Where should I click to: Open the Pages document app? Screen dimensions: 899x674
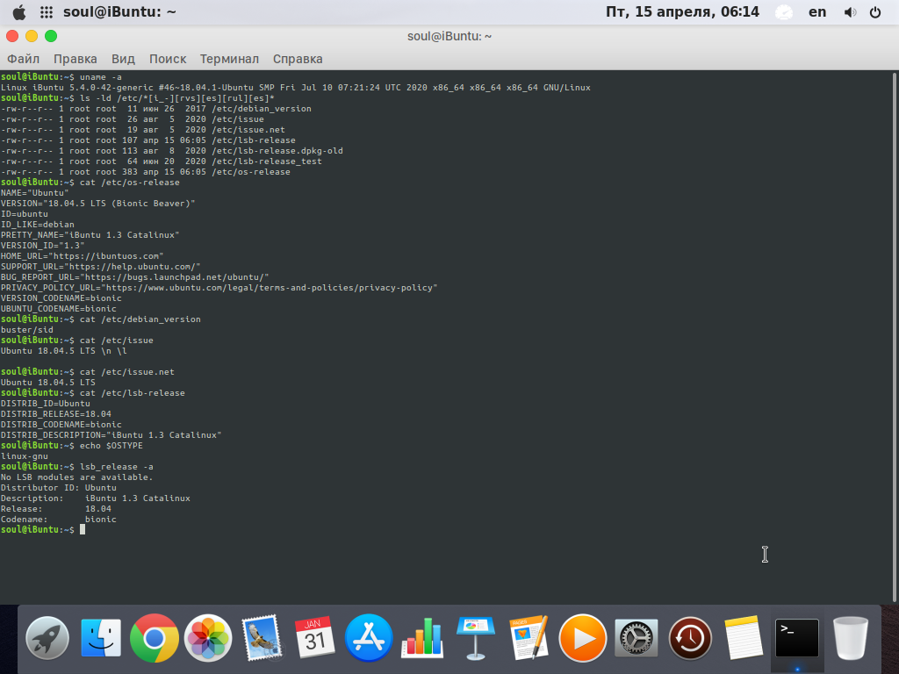[x=529, y=638]
